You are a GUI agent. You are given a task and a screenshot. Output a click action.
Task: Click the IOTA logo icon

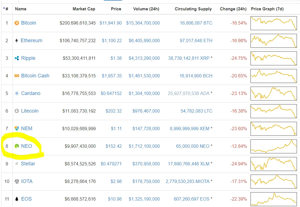tap(17, 181)
